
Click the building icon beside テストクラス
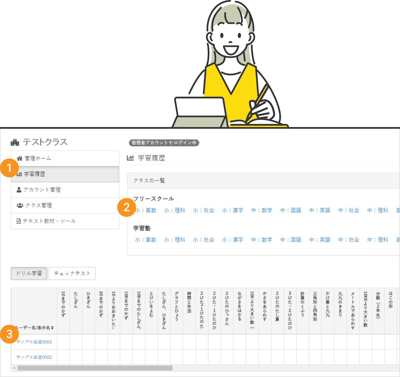point(15,143)
